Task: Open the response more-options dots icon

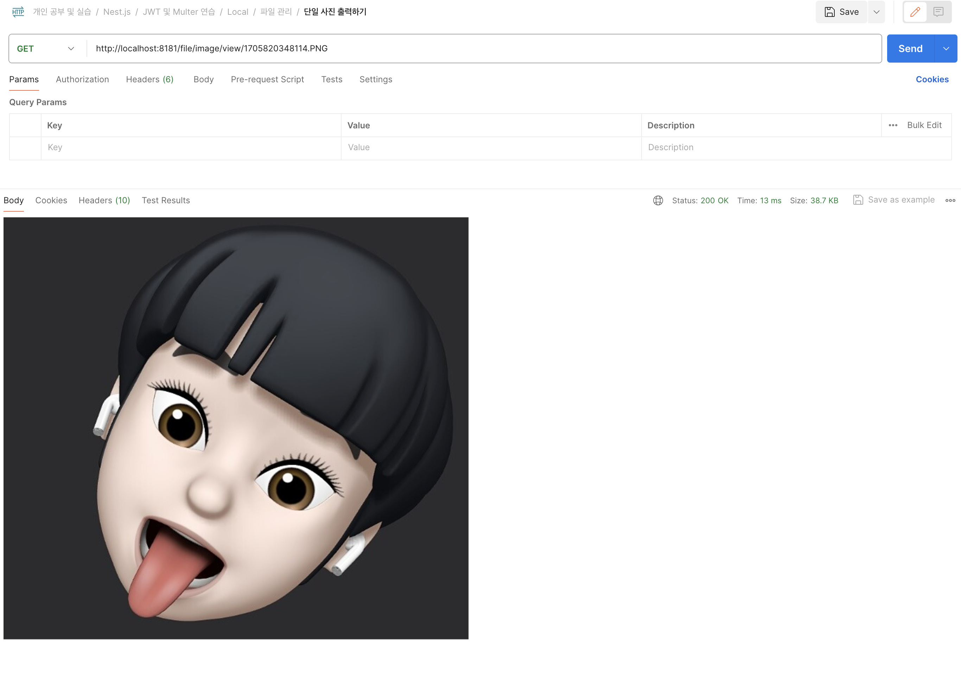Action: tap(950, 200)
